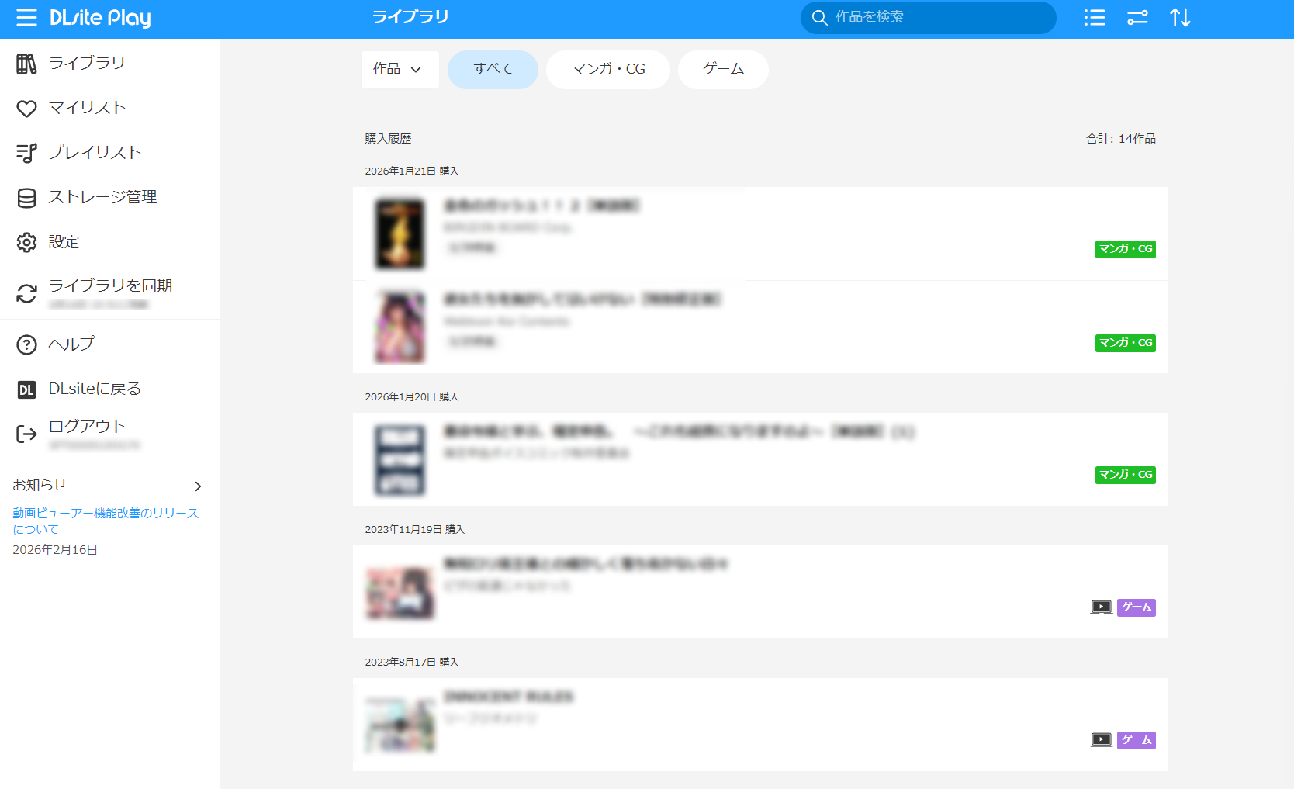Click the library sync arrows icon

point(26,293)
